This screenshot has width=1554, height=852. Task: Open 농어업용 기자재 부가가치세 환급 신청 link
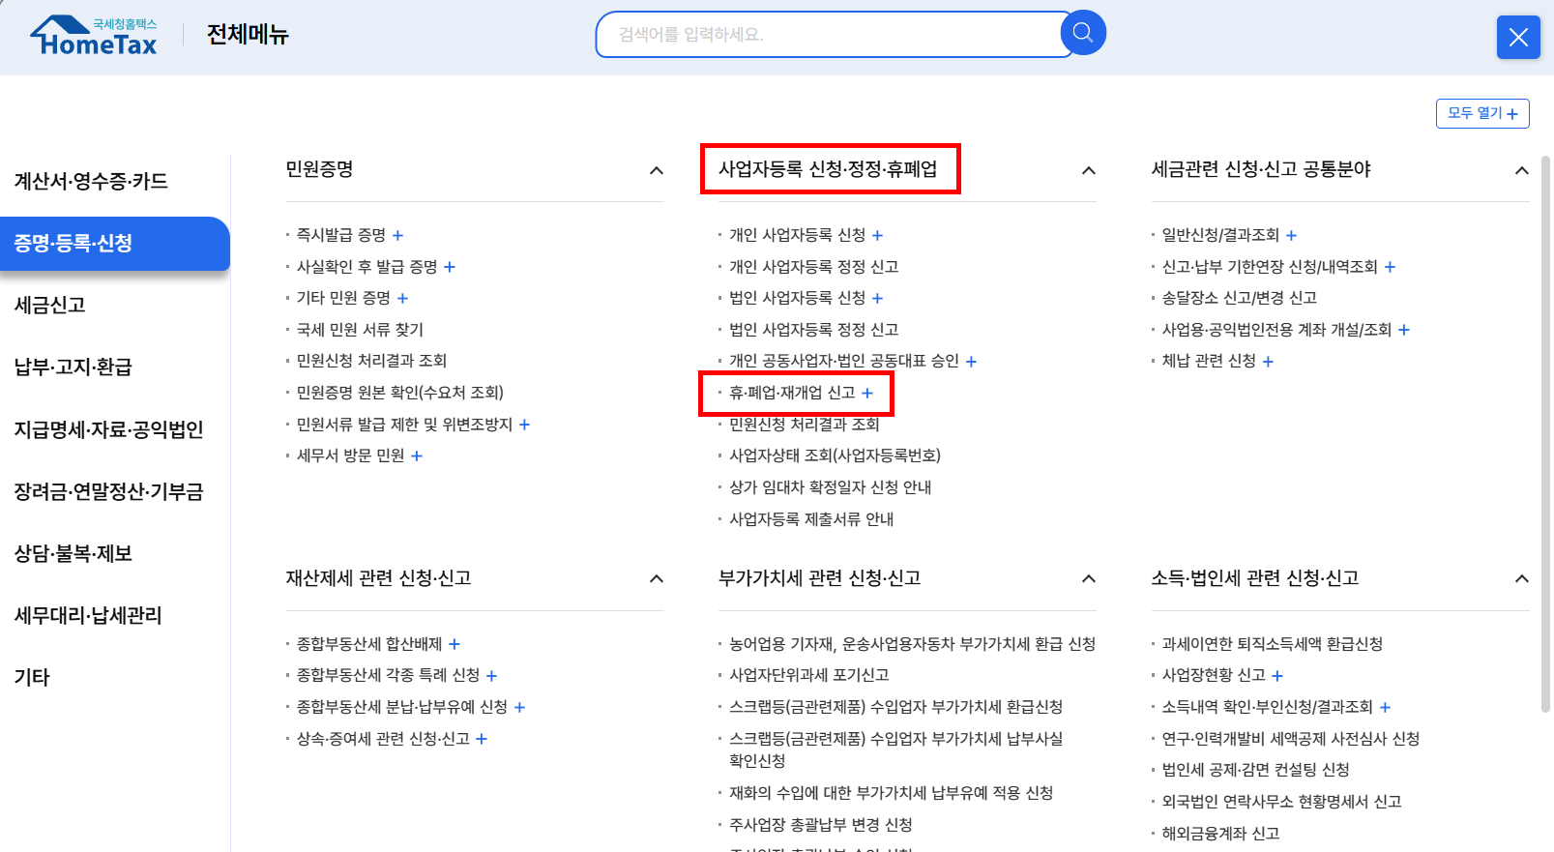912,644
